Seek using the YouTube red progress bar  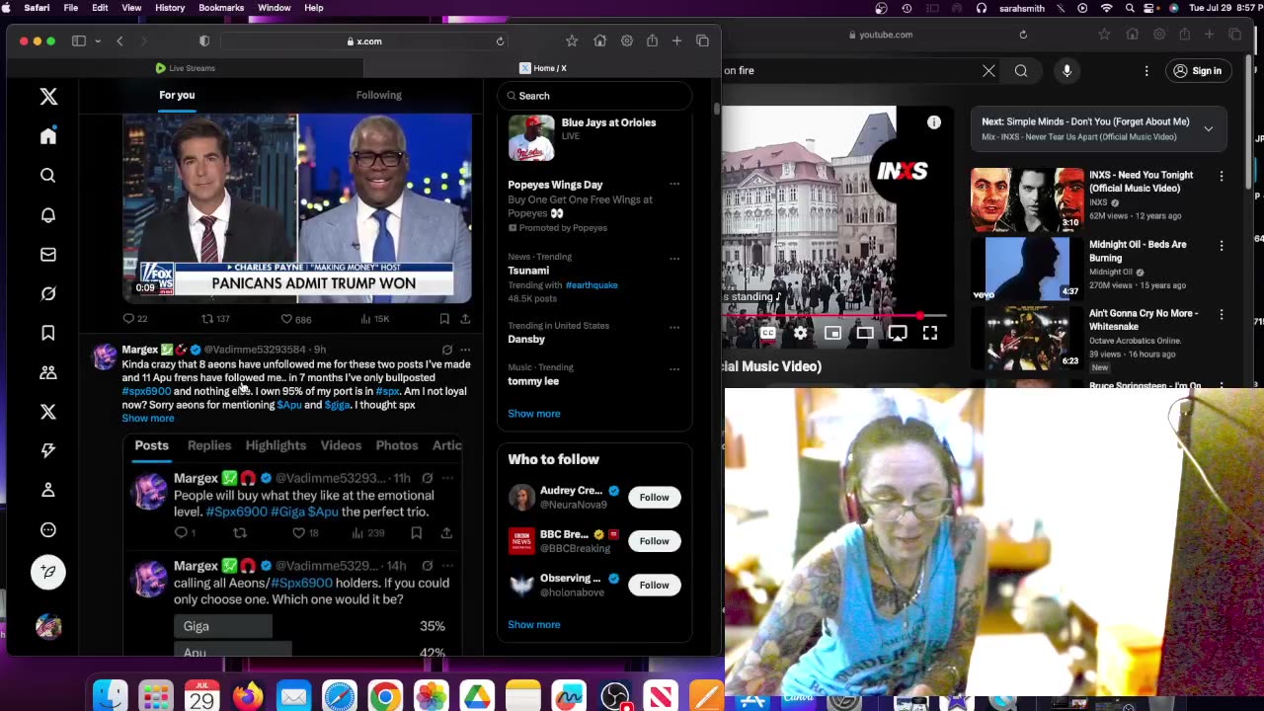tap(835, 316)
